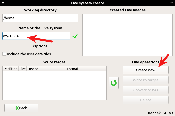
Task: Browse for working directory with the ellipsis button
Action: pyautogui.click(x=75, y=18)
